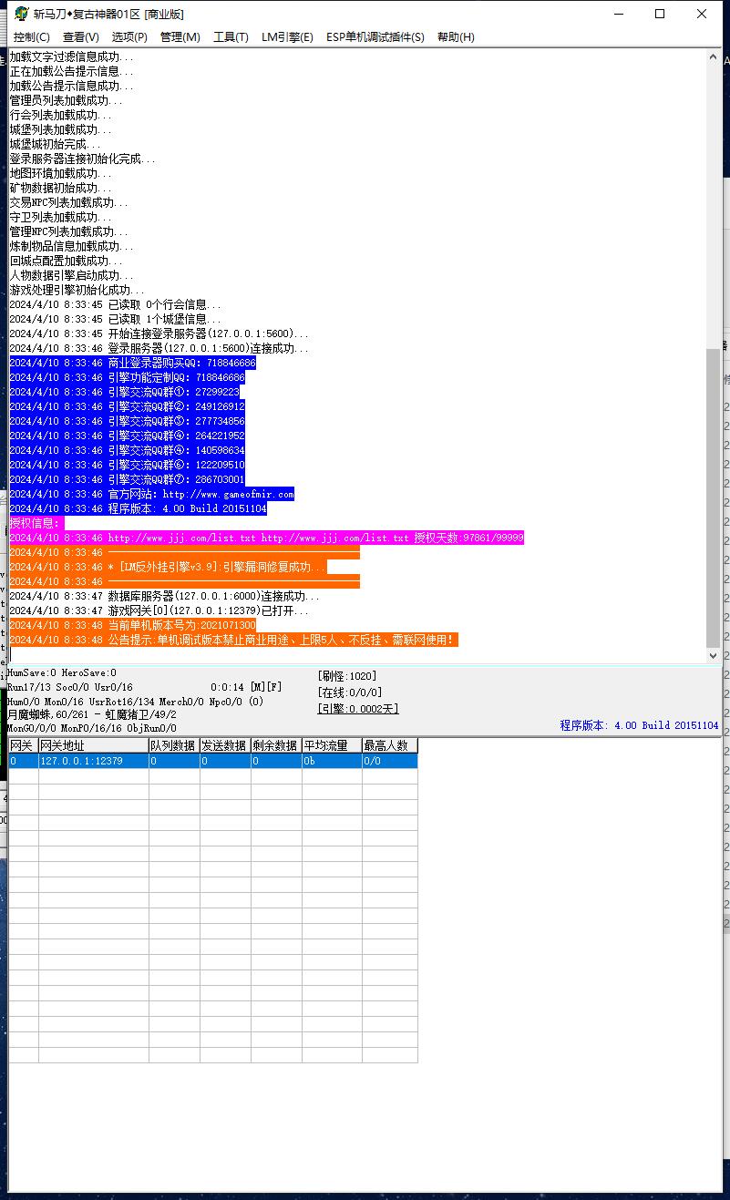Click the 游戏处理引擎初始化成功 line
The width and height of the screenshot is (730, 1200).
[77, 290]
